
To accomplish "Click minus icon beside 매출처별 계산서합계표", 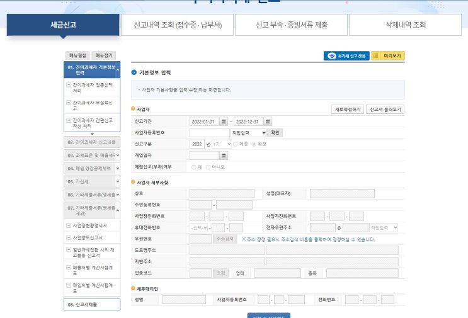I will [x=69, y=267].
